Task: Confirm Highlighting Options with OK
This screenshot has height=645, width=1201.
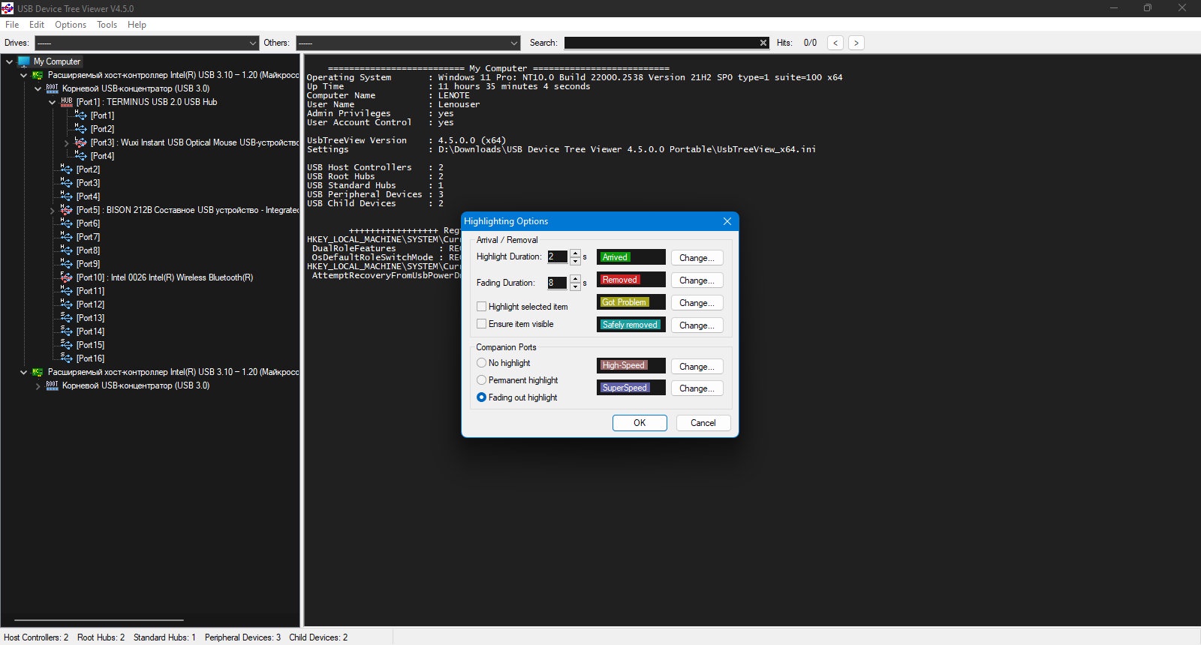Action: [x=640, y=423]
